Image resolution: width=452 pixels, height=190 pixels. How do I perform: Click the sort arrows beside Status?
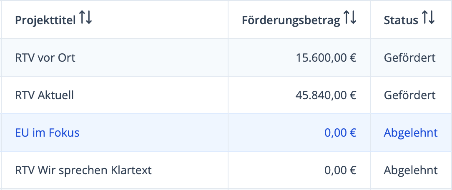428,19
